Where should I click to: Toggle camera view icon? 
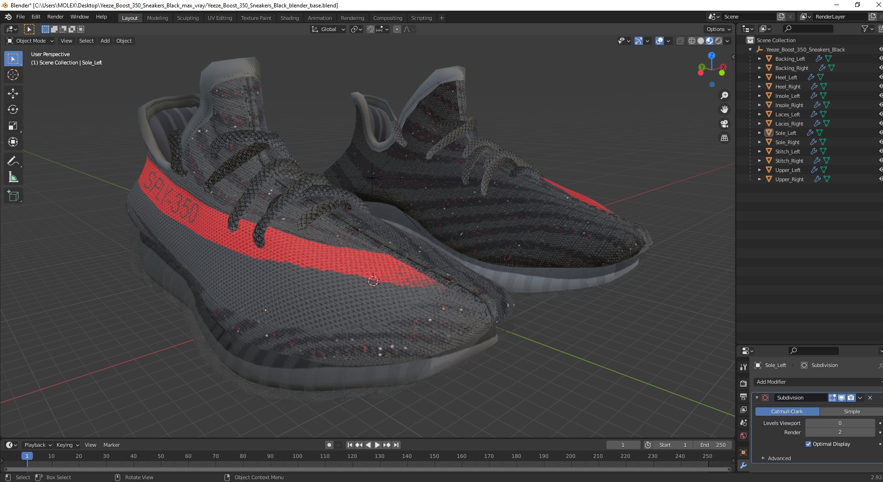(x=724, y=124)
